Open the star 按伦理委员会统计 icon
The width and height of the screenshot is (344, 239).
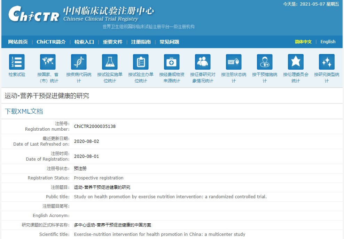pyautogui.click(x=296, y=62)
